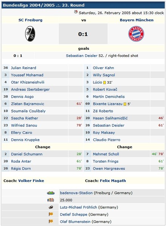Open coach Felix Magath's profile

[113, 181]
